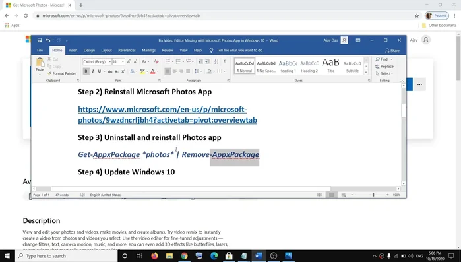Click Increase Font Size icon
The width and height of the screenshot is (461, 262).
click(129, 62)
